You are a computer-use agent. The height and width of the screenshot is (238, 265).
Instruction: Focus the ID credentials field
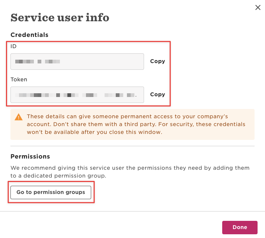(x=77, y=62)
